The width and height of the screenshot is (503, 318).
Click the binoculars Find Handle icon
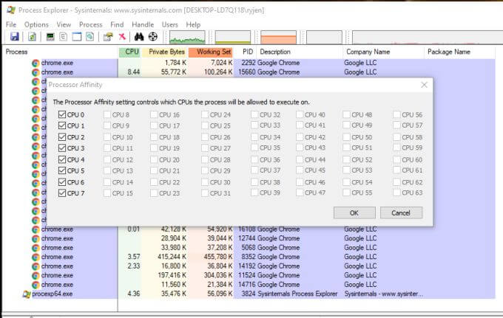coord(139,37)
